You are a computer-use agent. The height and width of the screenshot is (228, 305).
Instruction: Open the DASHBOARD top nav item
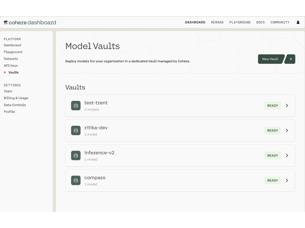[x=195, y=22]
